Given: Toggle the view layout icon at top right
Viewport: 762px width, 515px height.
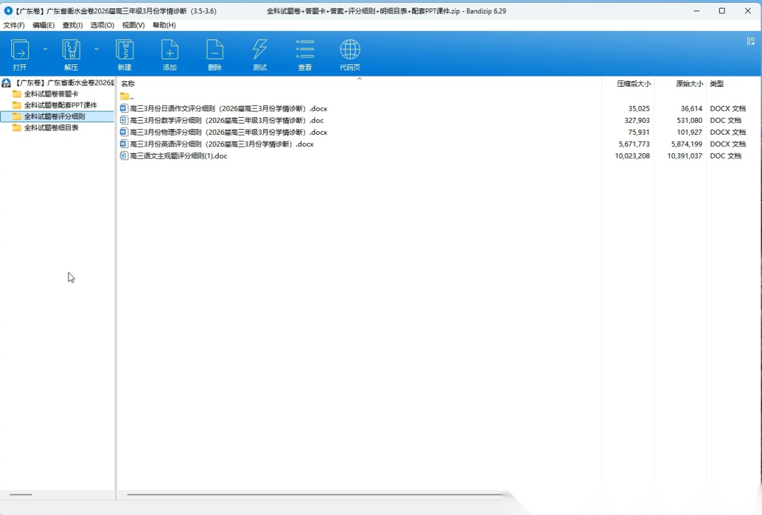Looking at the screenshot, I should [x=751, y=41].
